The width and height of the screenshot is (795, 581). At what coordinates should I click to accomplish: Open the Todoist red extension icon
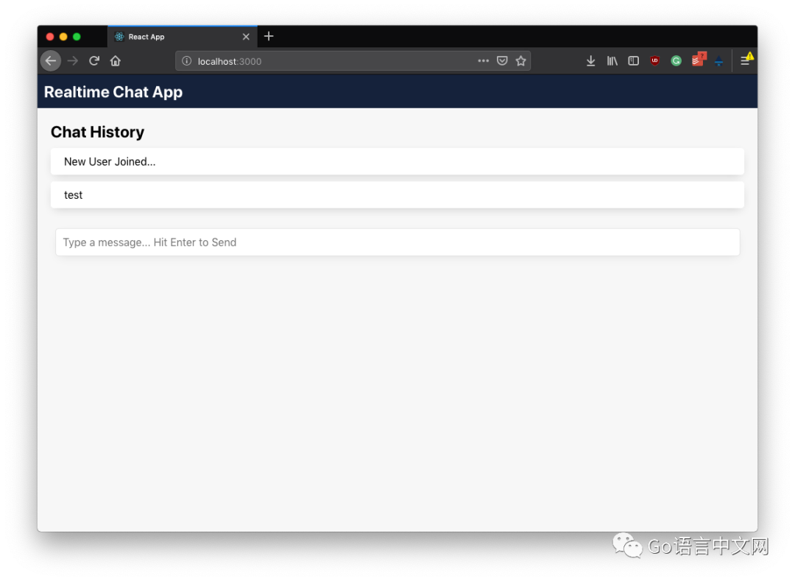coord(698,60)
